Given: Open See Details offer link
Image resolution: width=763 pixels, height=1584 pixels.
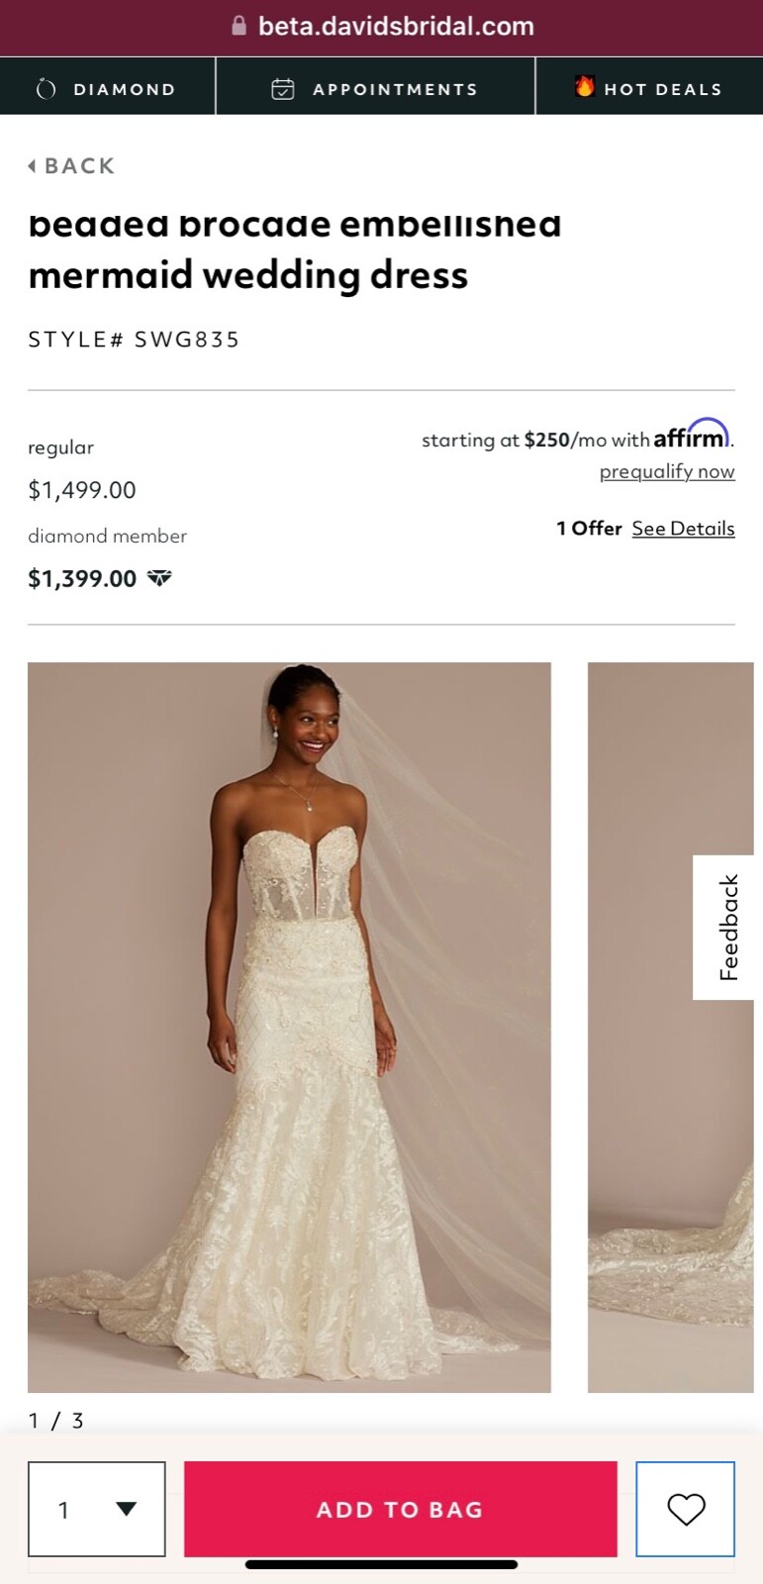Looking at the screenshot, I should coord(684,529).
